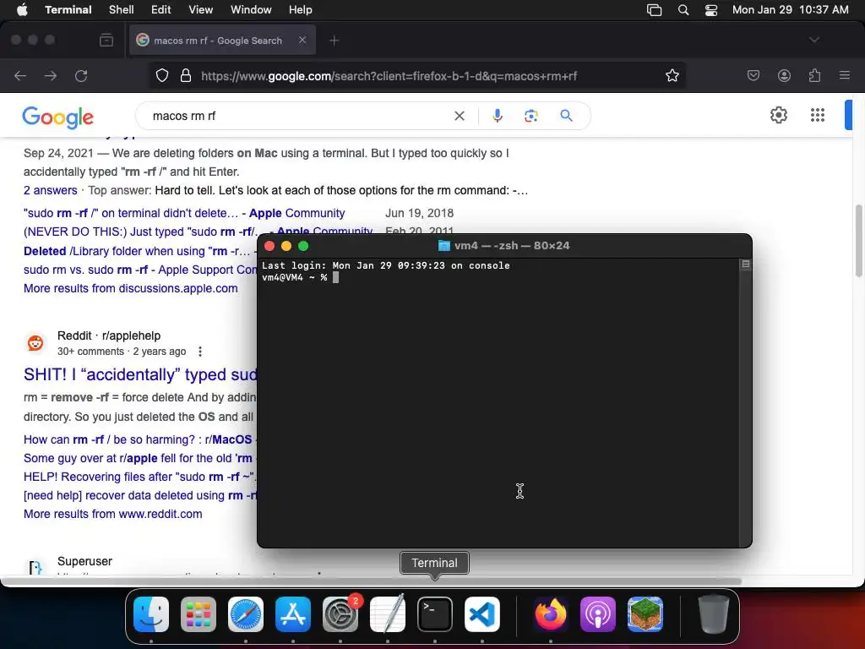Launch Safari from the Dock
The width and height of the screenshot is (865, 649).
(246, 614)
